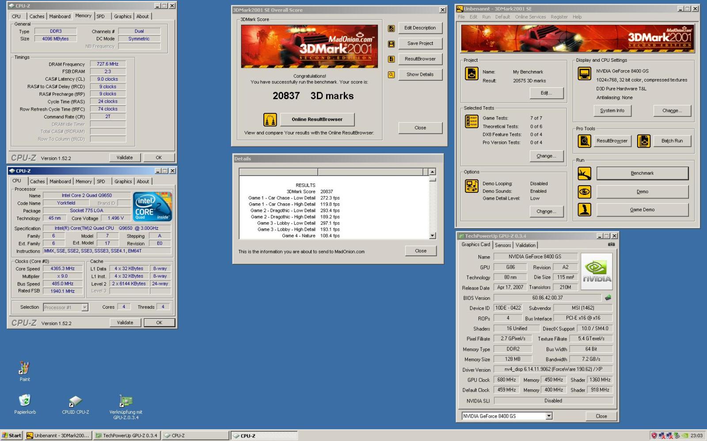Switch to SPD tab in upper CPU-Z
707x441 pixels.
(101, 16)
